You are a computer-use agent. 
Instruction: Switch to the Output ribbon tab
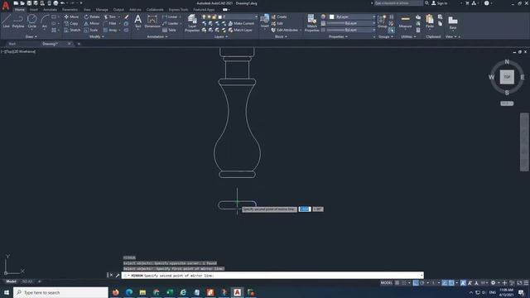pyautogui.click(x=118, y=10)
